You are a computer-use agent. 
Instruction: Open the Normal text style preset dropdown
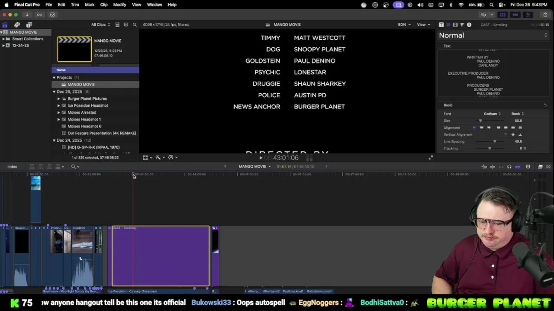[x=493, y=35]
